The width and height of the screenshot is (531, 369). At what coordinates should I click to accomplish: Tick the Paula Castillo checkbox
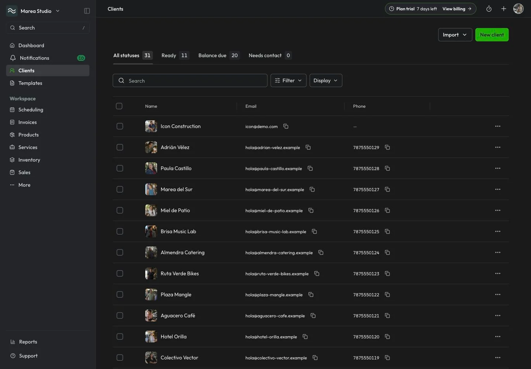[x=120, y=168]
